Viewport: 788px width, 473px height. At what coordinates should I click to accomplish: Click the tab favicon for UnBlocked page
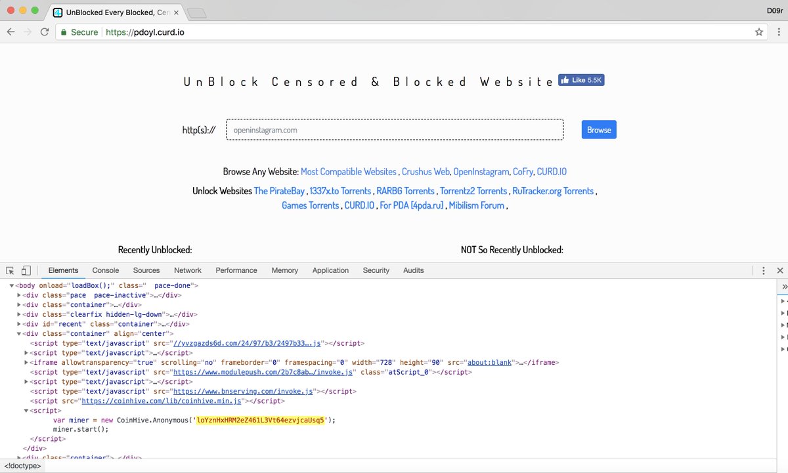[58, 12]
